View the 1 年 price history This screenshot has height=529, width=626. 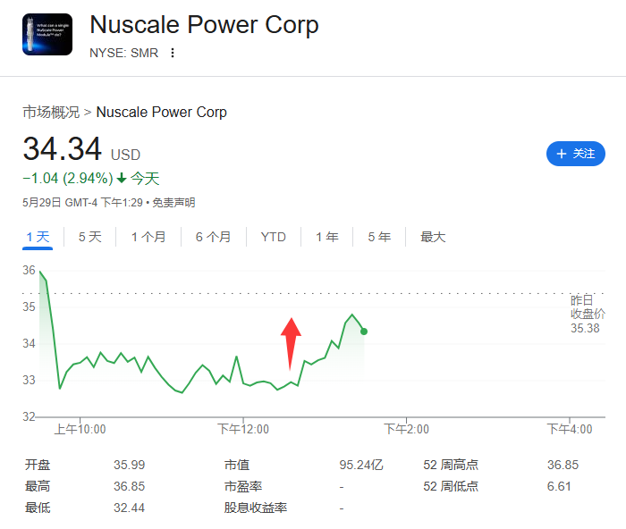327,237
